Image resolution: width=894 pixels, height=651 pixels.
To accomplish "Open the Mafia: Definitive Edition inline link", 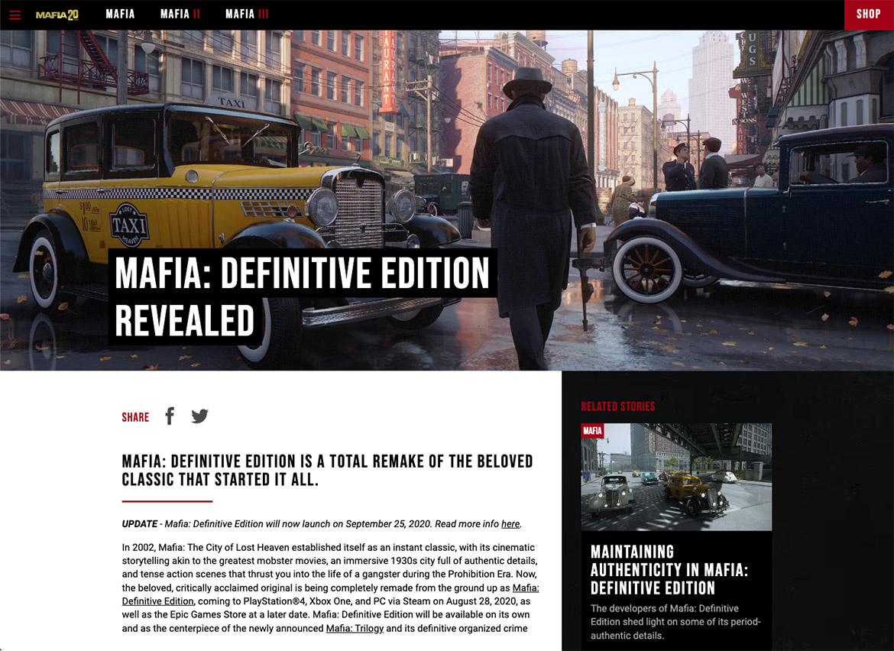I will [330, 594].
